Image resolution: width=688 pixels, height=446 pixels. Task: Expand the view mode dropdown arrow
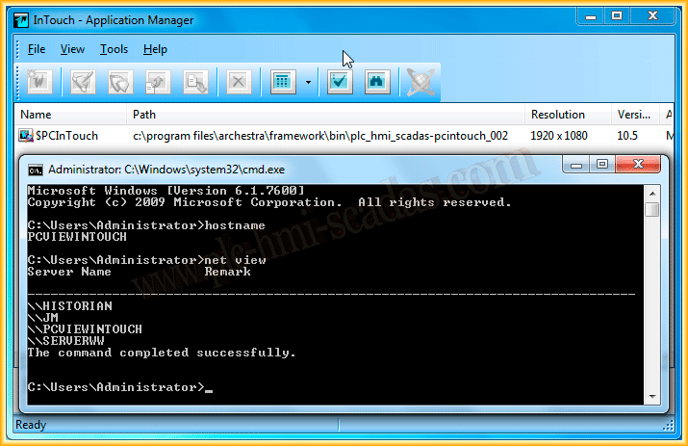tap(308, 83)
